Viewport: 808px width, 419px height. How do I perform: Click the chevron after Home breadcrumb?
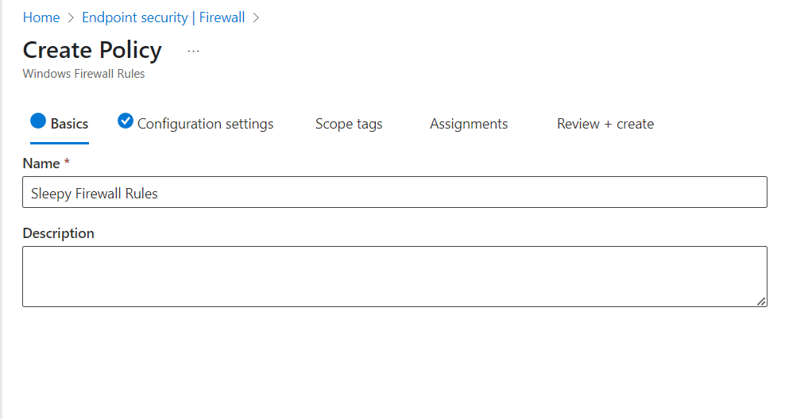pyautogui.click(x=71, y=17)
